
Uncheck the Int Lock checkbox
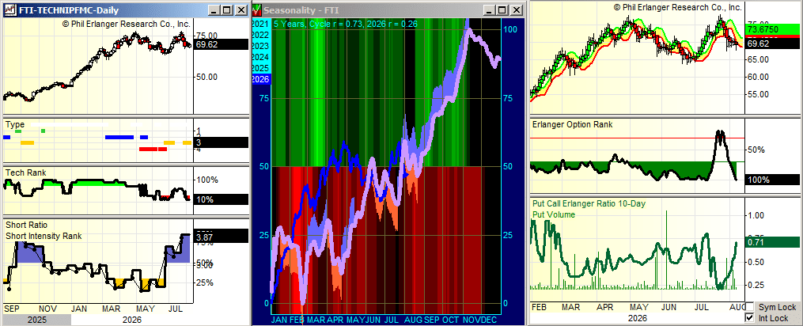(x=750, y=318)
